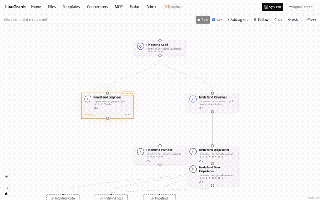Click the Findefend Engineer top connection handle
This screenshot has height=200, width=320.
[x=107, y=93]
